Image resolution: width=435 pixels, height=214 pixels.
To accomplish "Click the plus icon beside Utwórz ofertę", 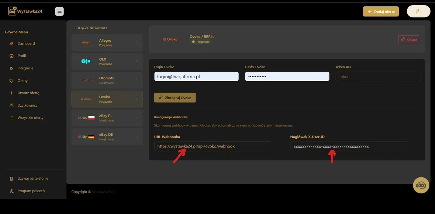I will pos(11,93).
